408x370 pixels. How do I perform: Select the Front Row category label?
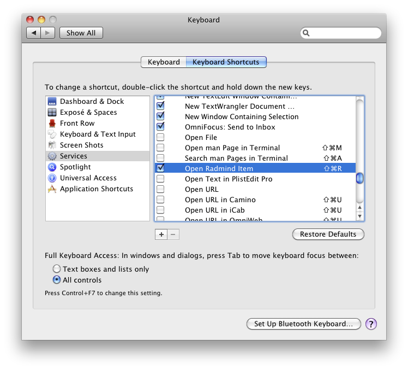[77, 124]
